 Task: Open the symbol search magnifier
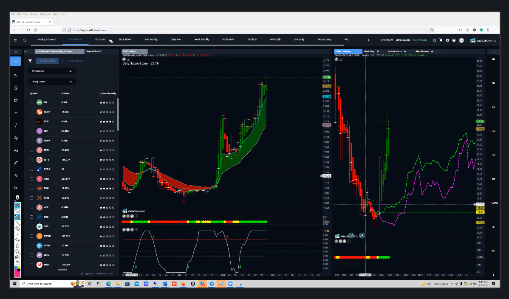click(x=25, y=40)
